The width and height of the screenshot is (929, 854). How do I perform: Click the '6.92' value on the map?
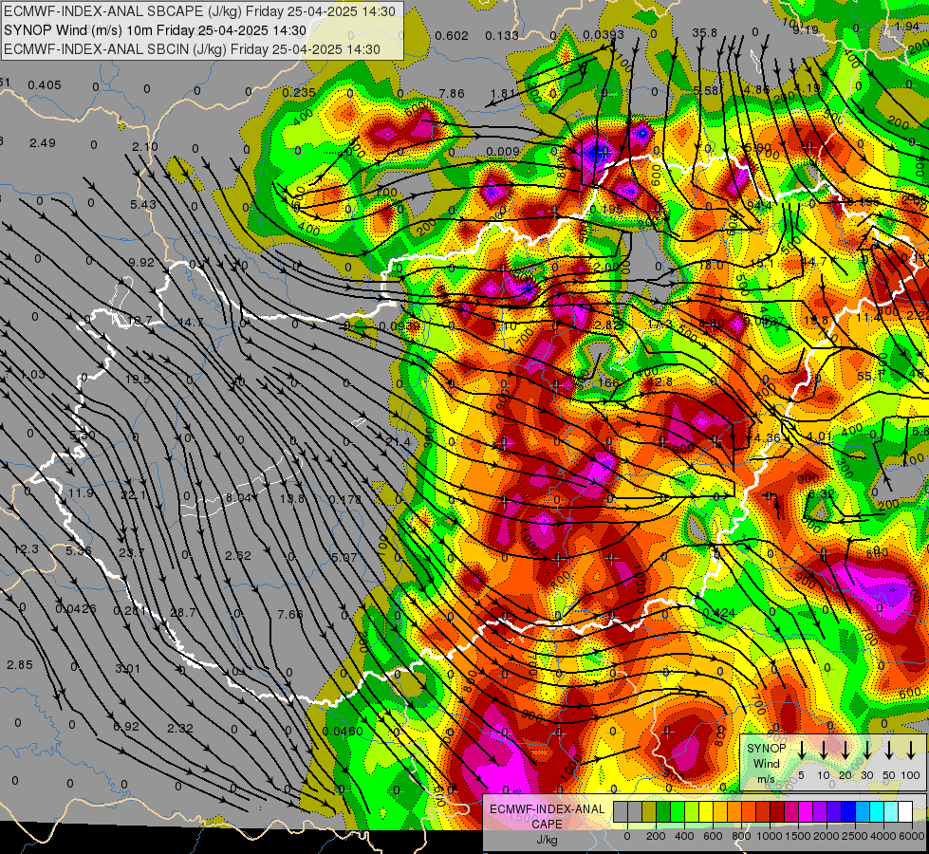(126, 726)
